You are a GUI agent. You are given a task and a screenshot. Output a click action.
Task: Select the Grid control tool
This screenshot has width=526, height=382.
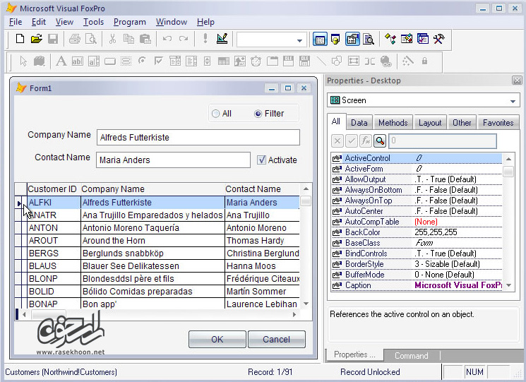point(223,61)
